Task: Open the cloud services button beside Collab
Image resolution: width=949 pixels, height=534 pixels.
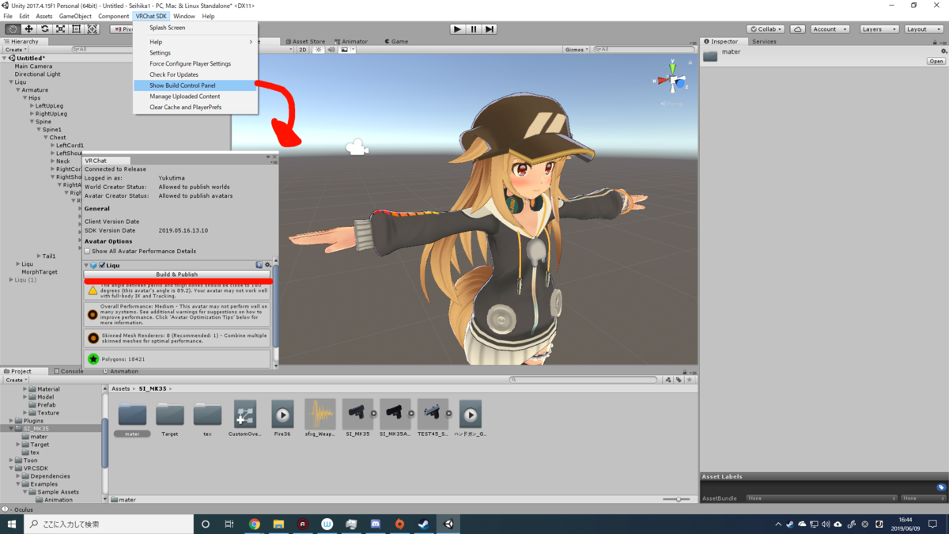Action: (x=798, y=29)
